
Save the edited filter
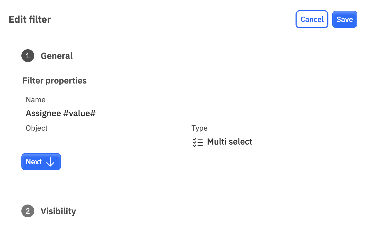(x=344, y=19)
